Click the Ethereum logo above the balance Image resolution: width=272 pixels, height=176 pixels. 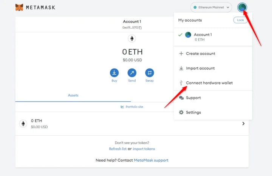tap(132, 38)
